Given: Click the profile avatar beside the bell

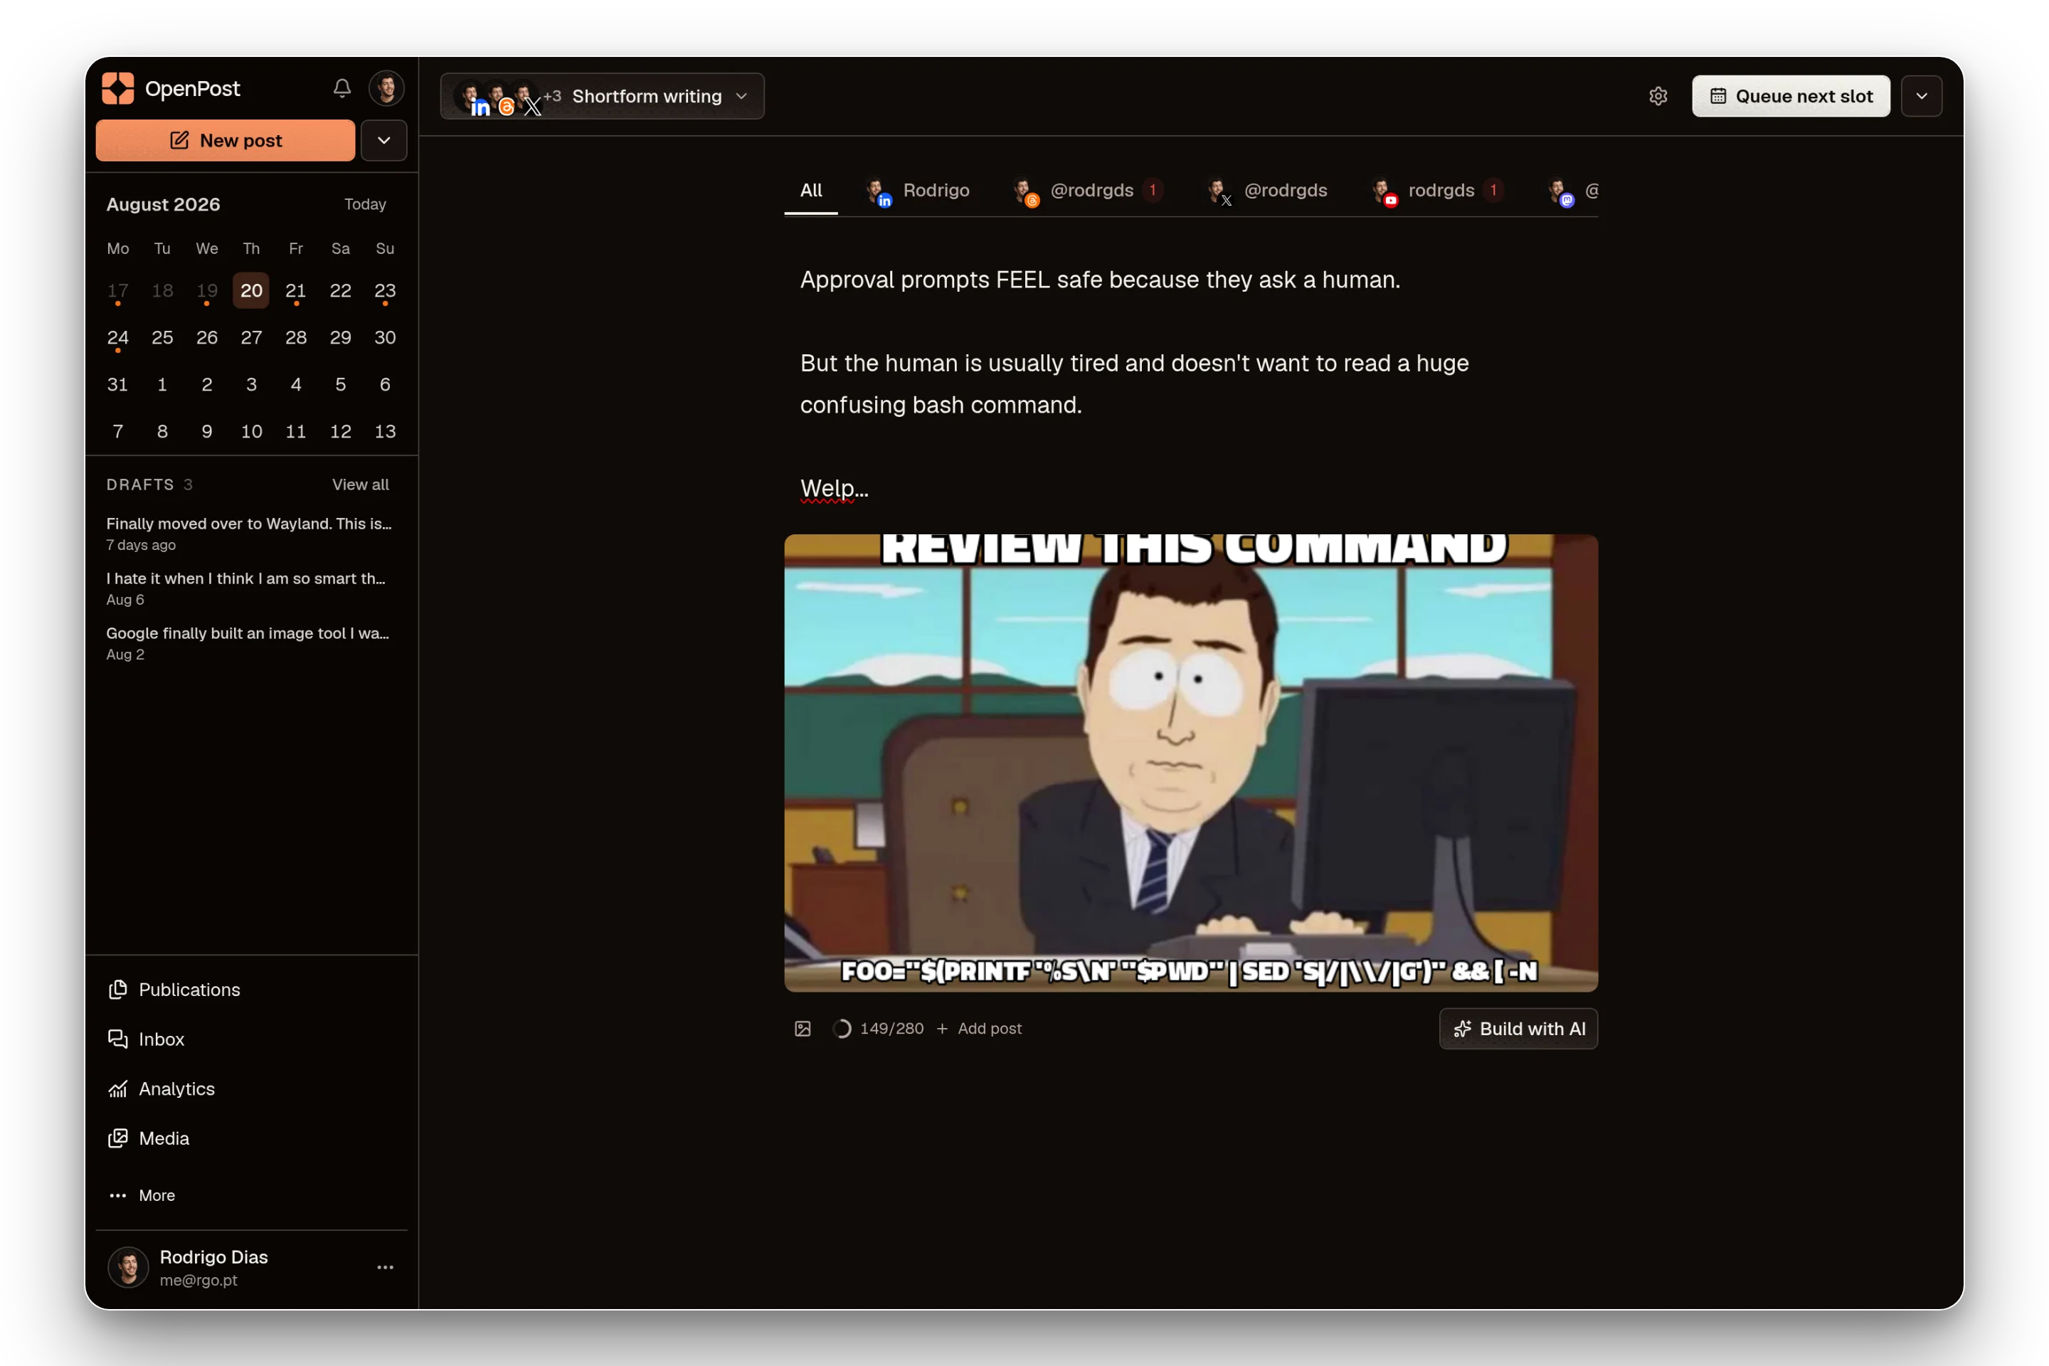Looking at the screenshot, I should click(387, 89).
